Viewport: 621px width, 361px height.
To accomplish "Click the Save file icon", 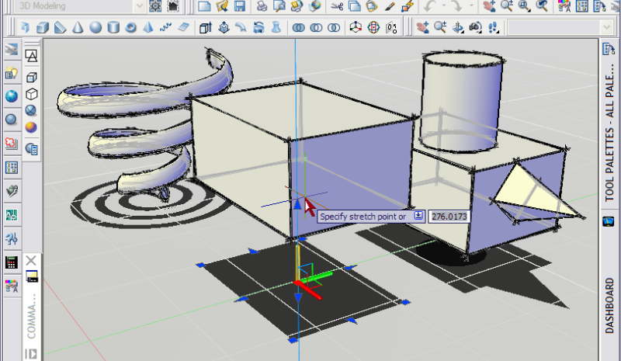I will point(240,6).
